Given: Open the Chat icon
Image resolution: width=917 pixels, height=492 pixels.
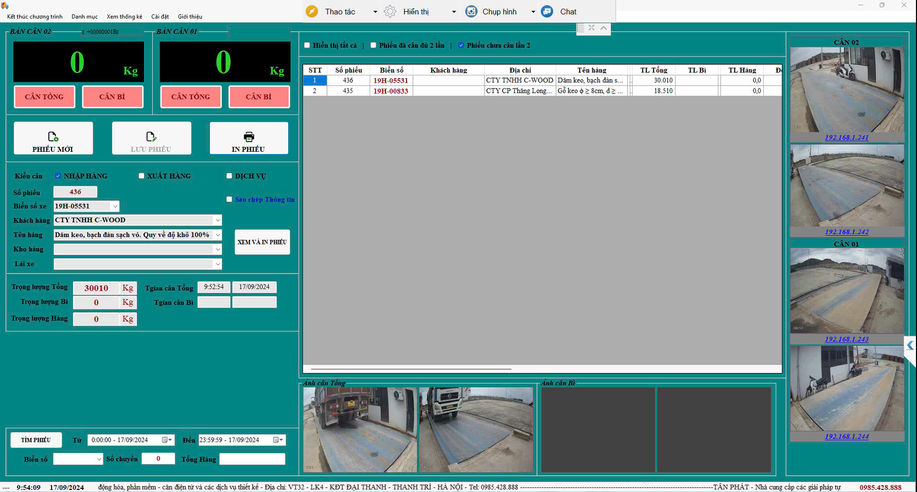Looking at the screenshot, I should pos(547,11).
